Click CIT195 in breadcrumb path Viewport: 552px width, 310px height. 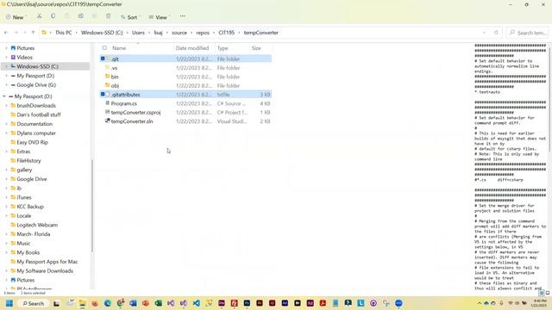click(226, 33)
